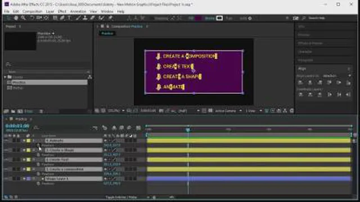360x202 pixels.
Task: Select the Selection tool in the toolbar
Action: point(8,18)
